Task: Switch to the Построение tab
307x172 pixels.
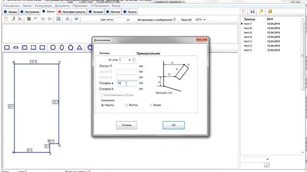Action: click(x=30, y=12)
